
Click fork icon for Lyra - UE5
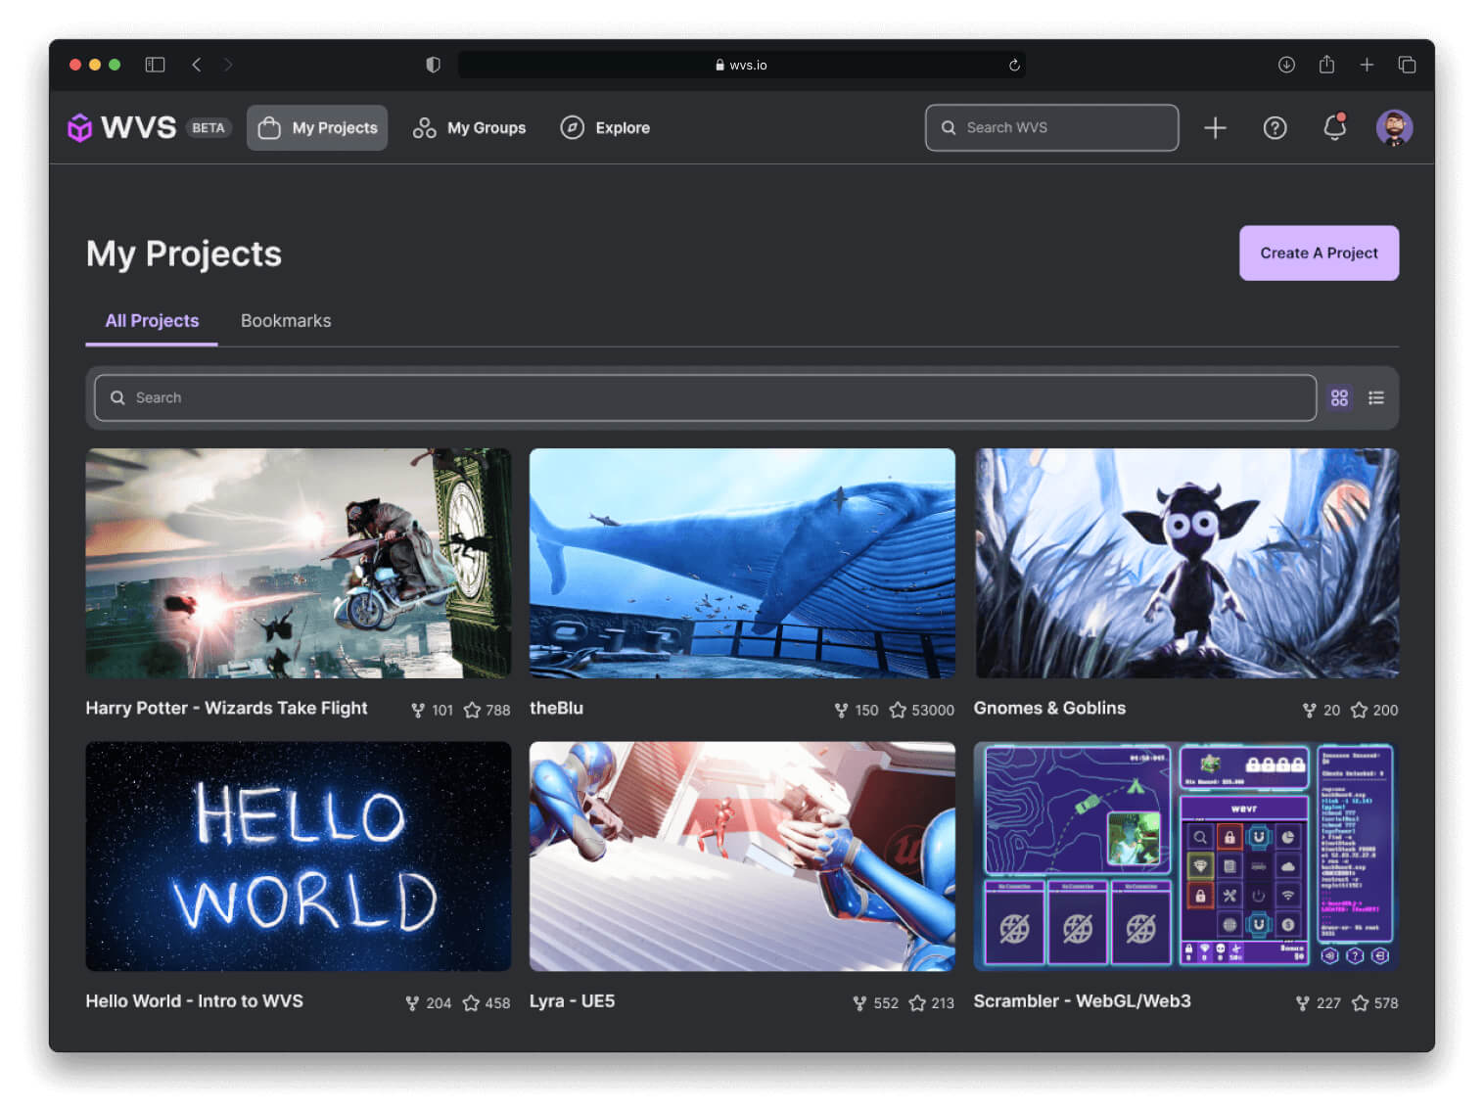coord(859,1003)
